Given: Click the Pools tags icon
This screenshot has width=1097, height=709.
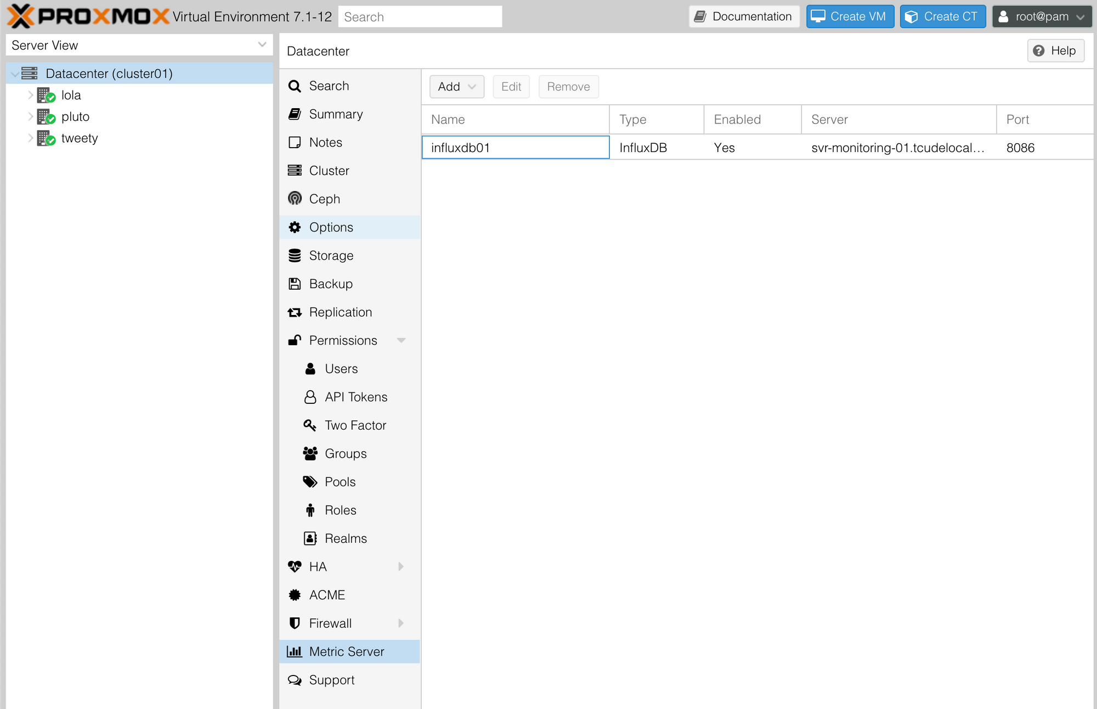Looking at the screenshot, I should pos(310,482).
